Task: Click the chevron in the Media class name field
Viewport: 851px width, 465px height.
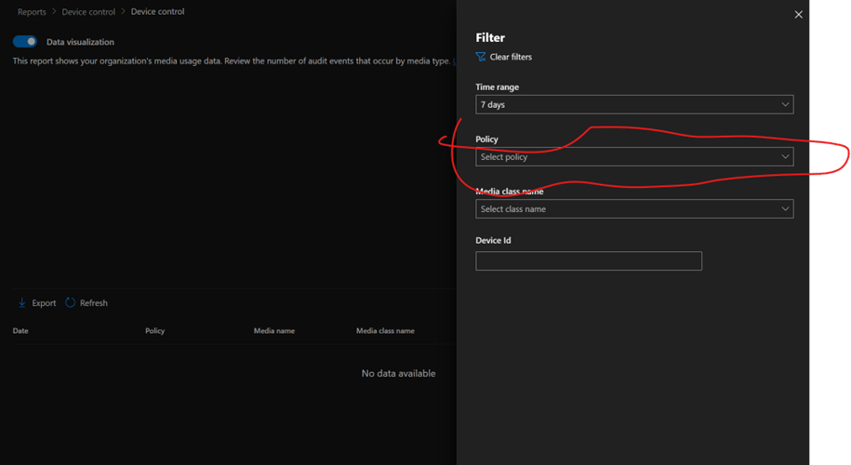Action: click(x=785, y=209)
